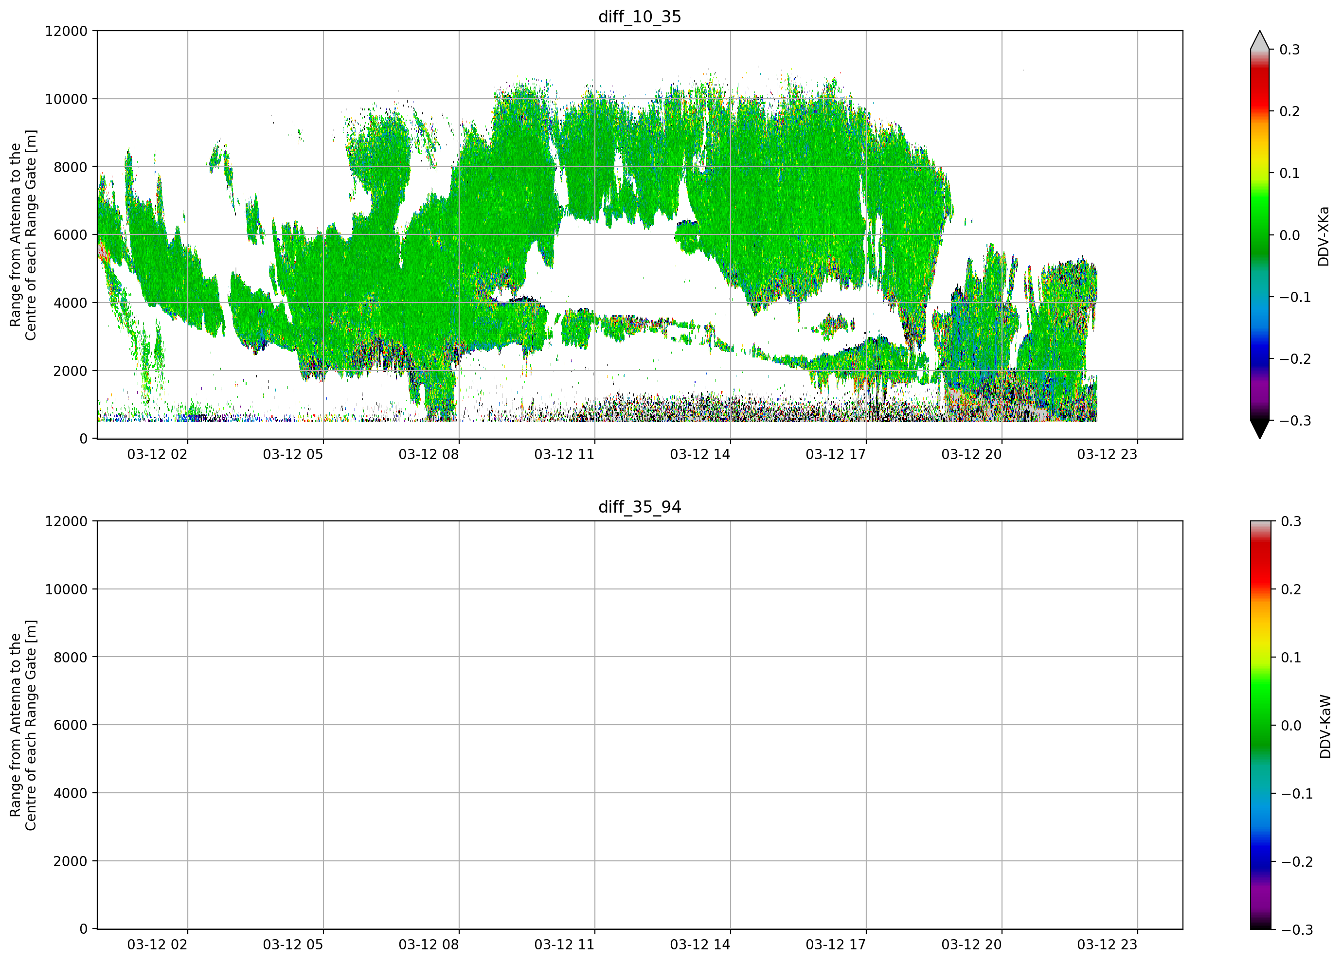The image size is (1342, 962).
Task: Click the 4000 y-tick in the diff_10_35 plot
Action: click(70, 303)
